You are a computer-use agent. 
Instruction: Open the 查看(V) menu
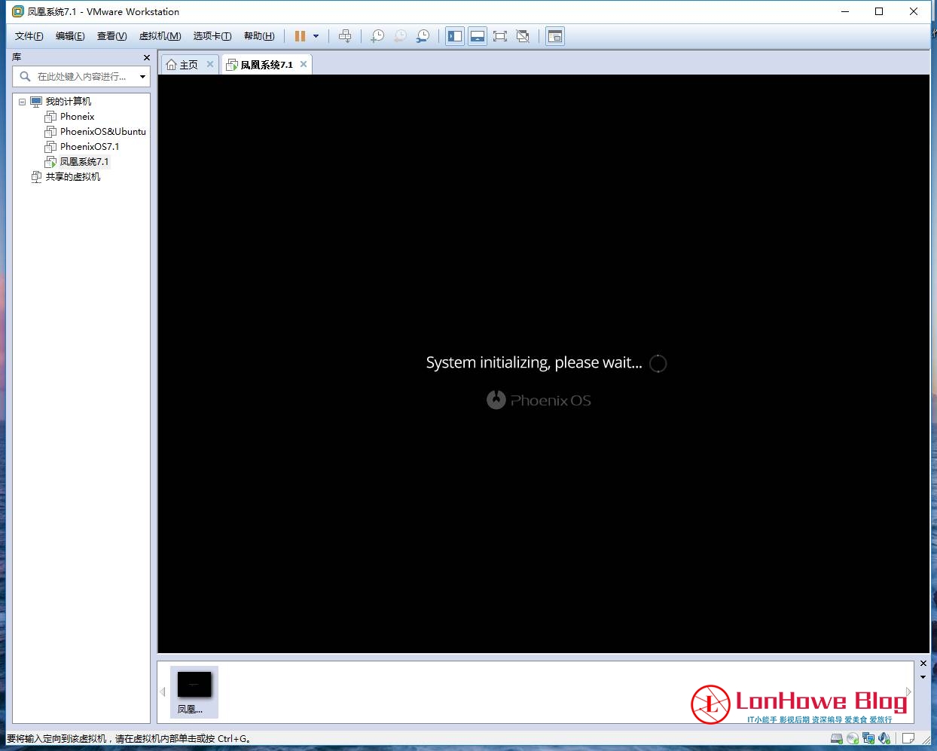[111, 36]
